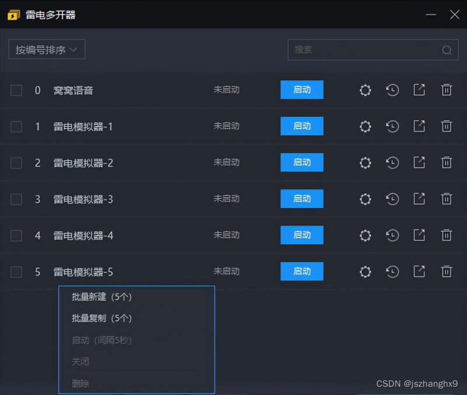Open backup/restore for 雷电模拟器-1
This screenshot has width=467, height=395.
click(x=392, y=126)
